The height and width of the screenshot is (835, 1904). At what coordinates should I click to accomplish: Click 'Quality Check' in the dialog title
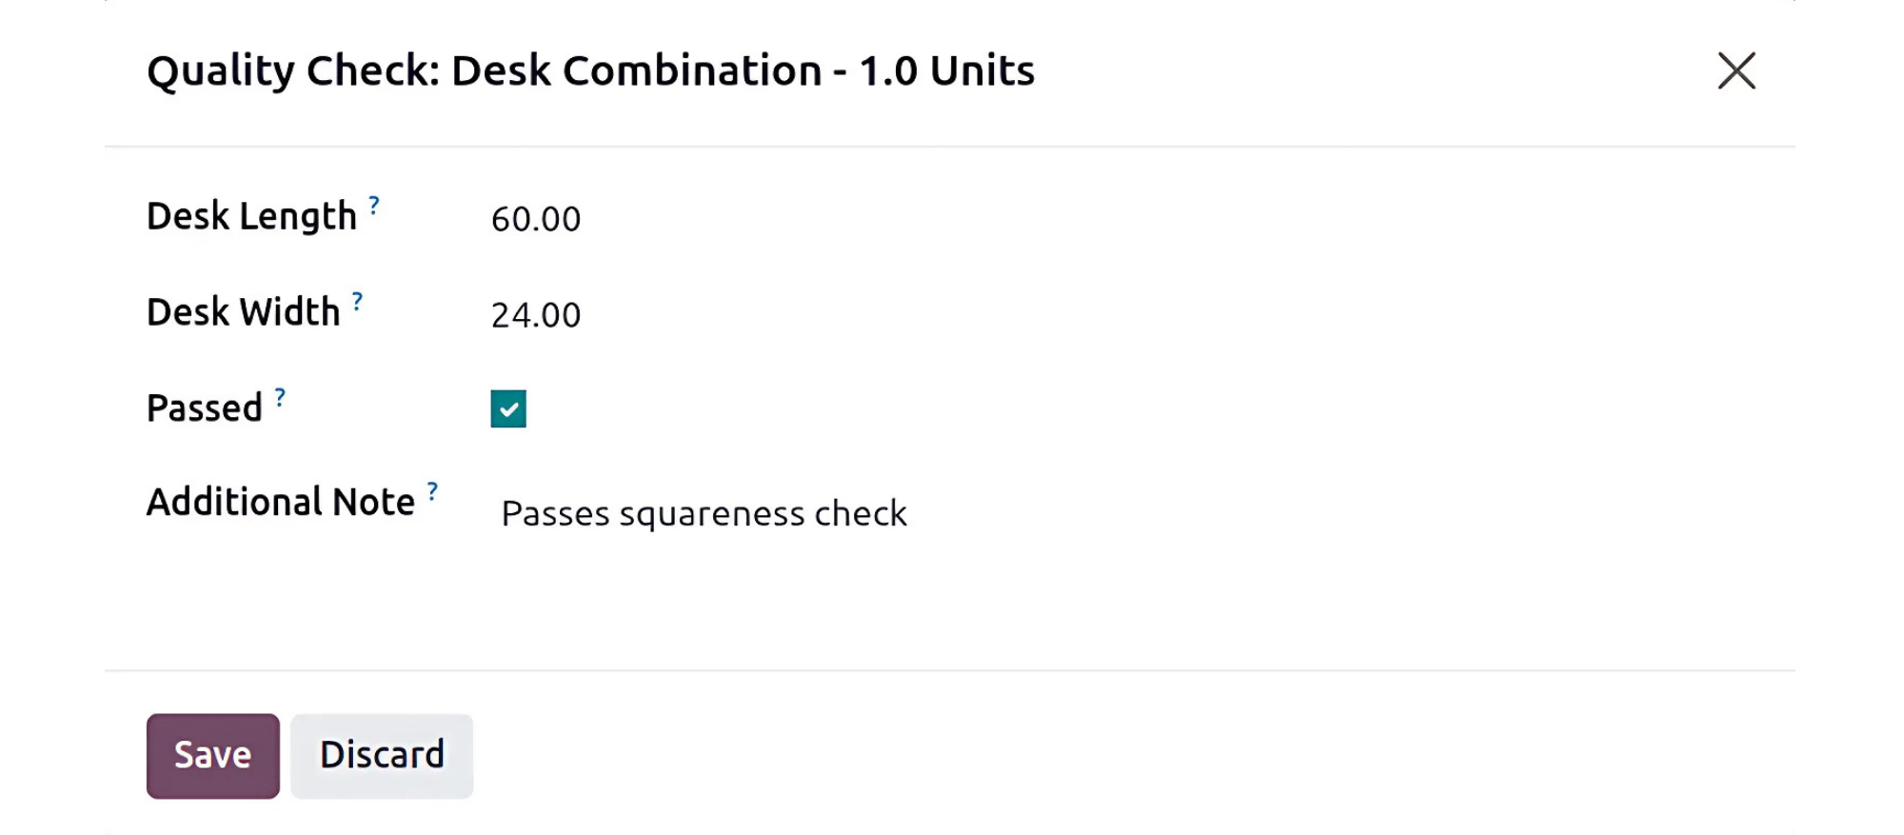tap(292, 70)
